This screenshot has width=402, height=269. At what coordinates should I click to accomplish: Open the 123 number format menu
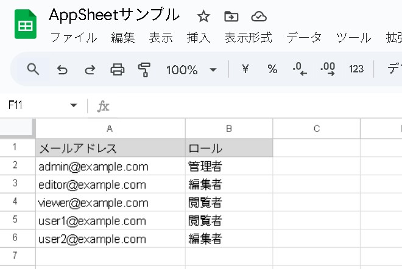click(x=356, y=69)
